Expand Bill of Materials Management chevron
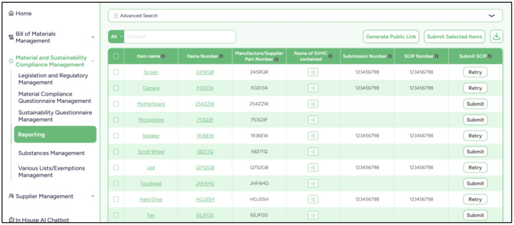 (x=93, y=37)
